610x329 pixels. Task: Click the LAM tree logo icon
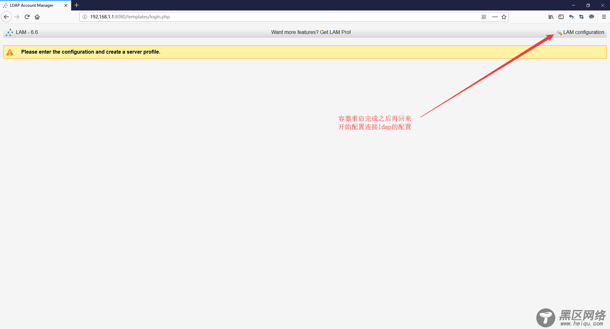click(10, 32)
